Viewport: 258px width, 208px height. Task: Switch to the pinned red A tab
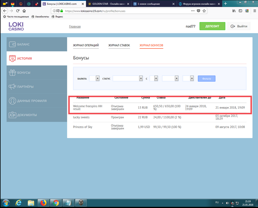(x=36, y=4)
